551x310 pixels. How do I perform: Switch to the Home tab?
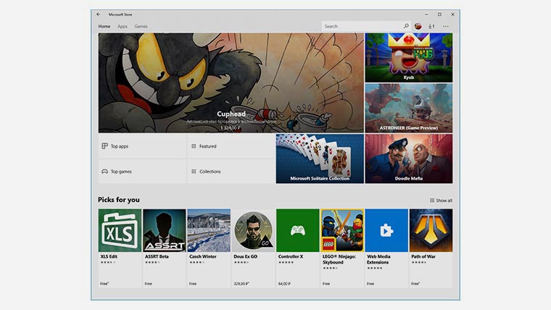click(x=104, y=26)
